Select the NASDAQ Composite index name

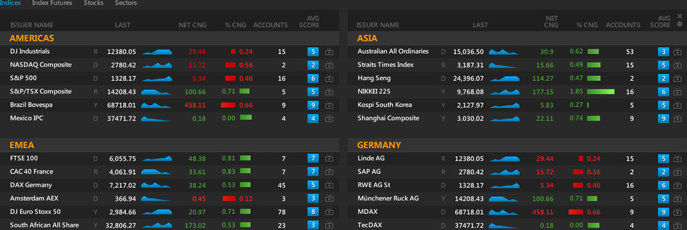tap(41, 64)
